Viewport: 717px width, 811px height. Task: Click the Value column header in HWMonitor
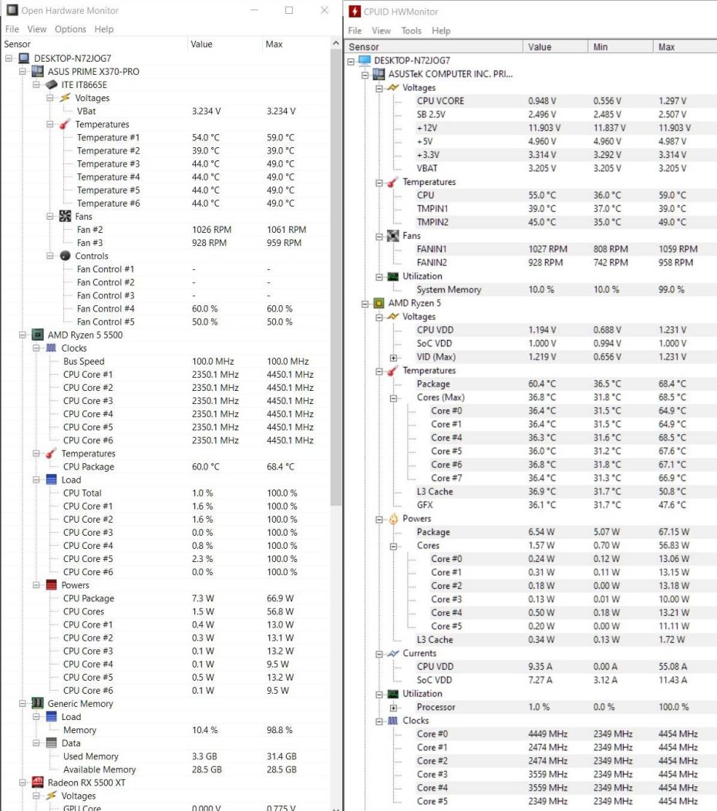pyautogui.click(x=555, y=46)
